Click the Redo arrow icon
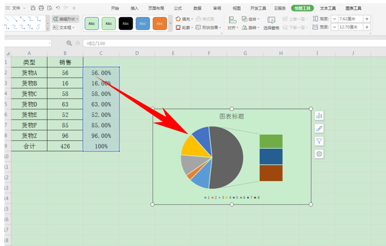Screen dimensions: 386x246 click(x=66, y=8)
